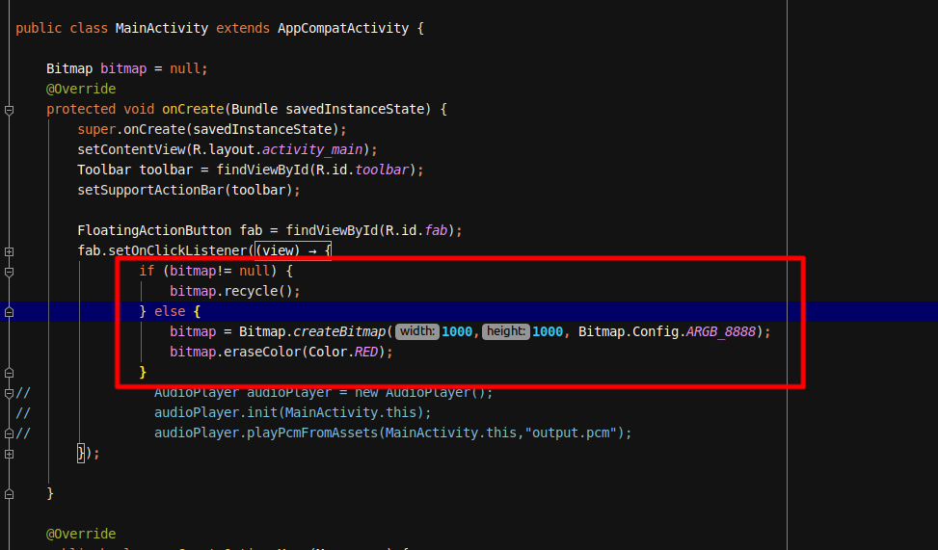Image resolution: width=938 pixels, height=550 pixels.
Task: Click fold end marker at onCreate closing brace
Action: 9,494
